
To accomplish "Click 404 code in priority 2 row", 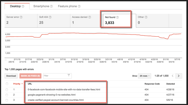I will point(146,95).
